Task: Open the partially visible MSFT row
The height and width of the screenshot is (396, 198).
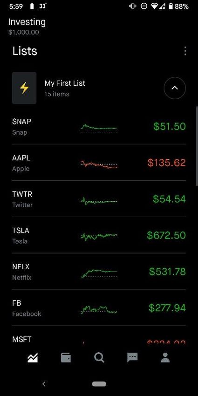Action: coord(99,335)
